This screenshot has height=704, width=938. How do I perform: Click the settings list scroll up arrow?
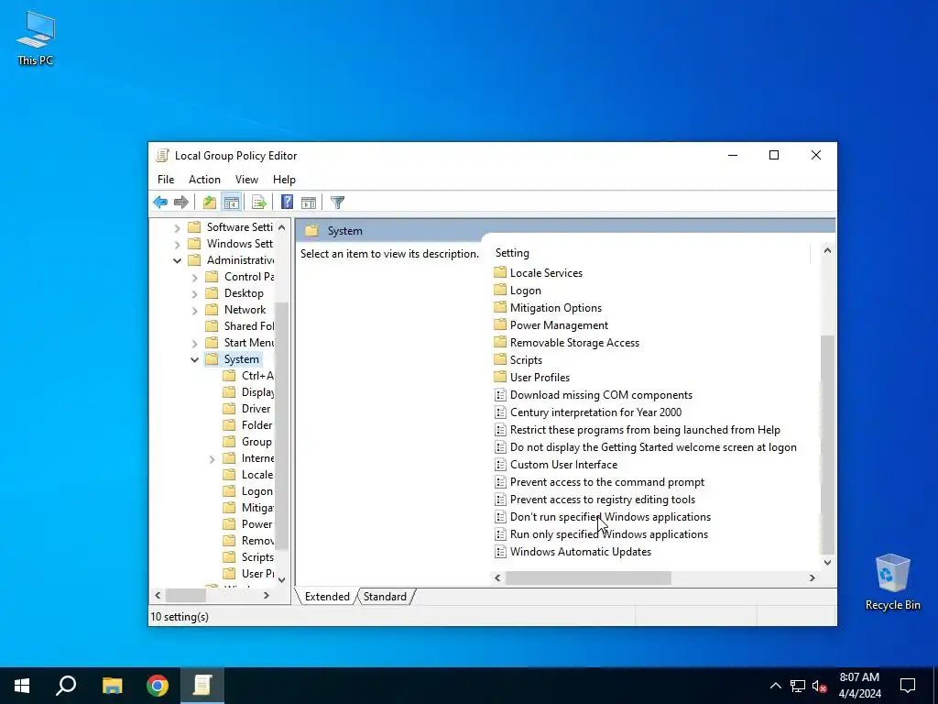click(827, 250)
